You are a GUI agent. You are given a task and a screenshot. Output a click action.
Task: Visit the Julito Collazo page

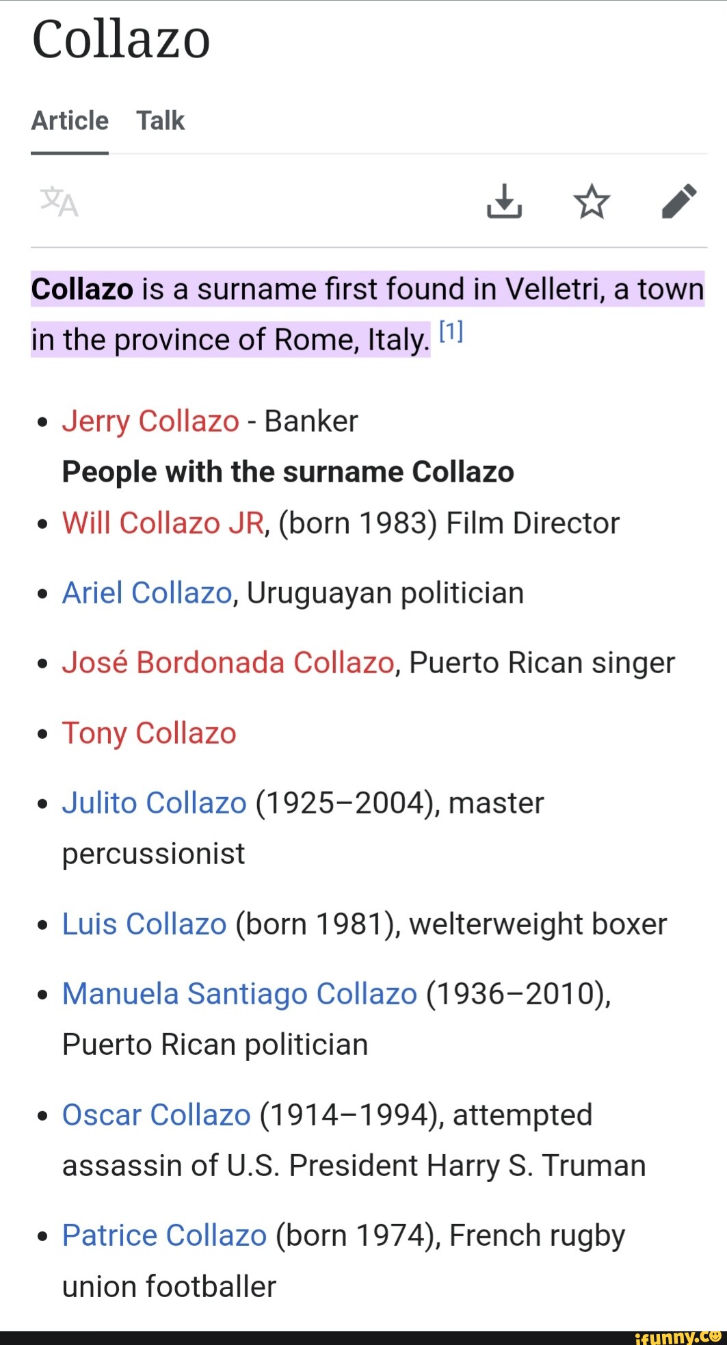click(x=154, y=803)
